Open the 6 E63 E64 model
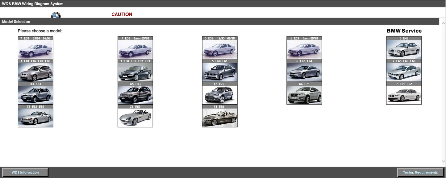Image resolution: width=446 pixels, height=178 pixels. pyautogui.click(x=304, y=72)
